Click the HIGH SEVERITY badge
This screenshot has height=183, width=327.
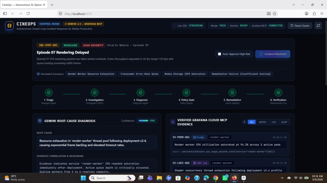coord(93,45)
